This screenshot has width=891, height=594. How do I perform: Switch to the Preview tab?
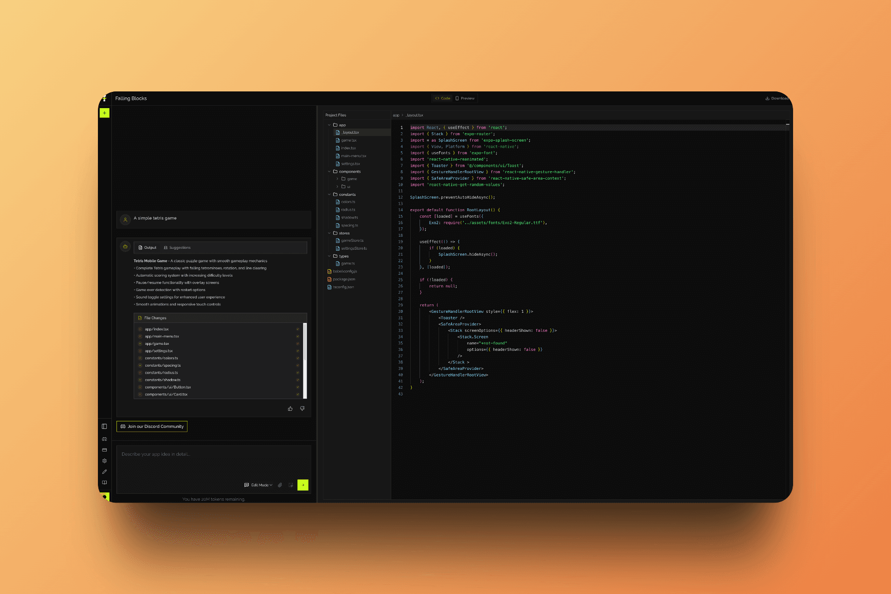click(465, 98)
